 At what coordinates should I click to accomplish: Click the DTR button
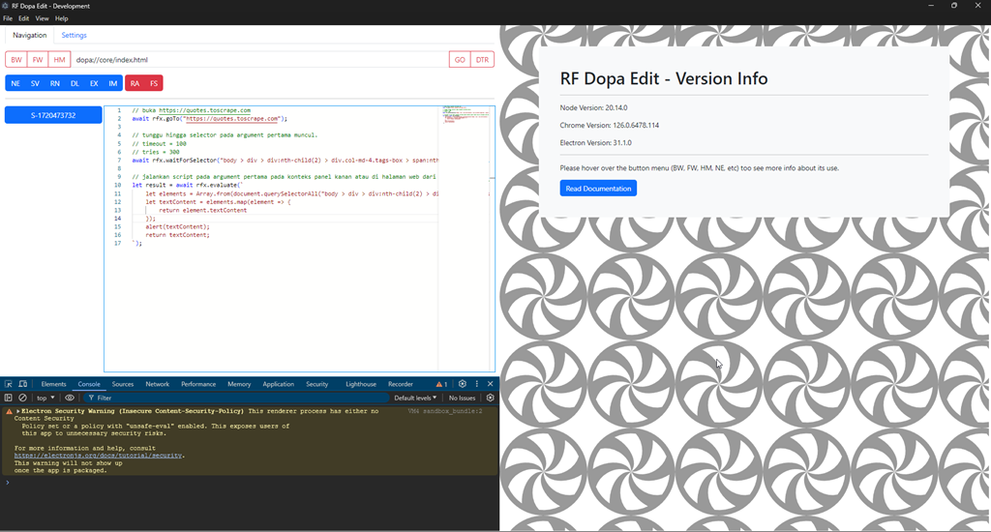[x=482, y=60]
